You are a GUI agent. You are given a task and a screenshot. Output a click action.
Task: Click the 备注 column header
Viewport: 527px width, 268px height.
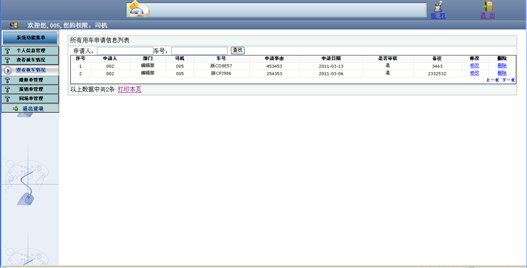click(x=437, y=59)
